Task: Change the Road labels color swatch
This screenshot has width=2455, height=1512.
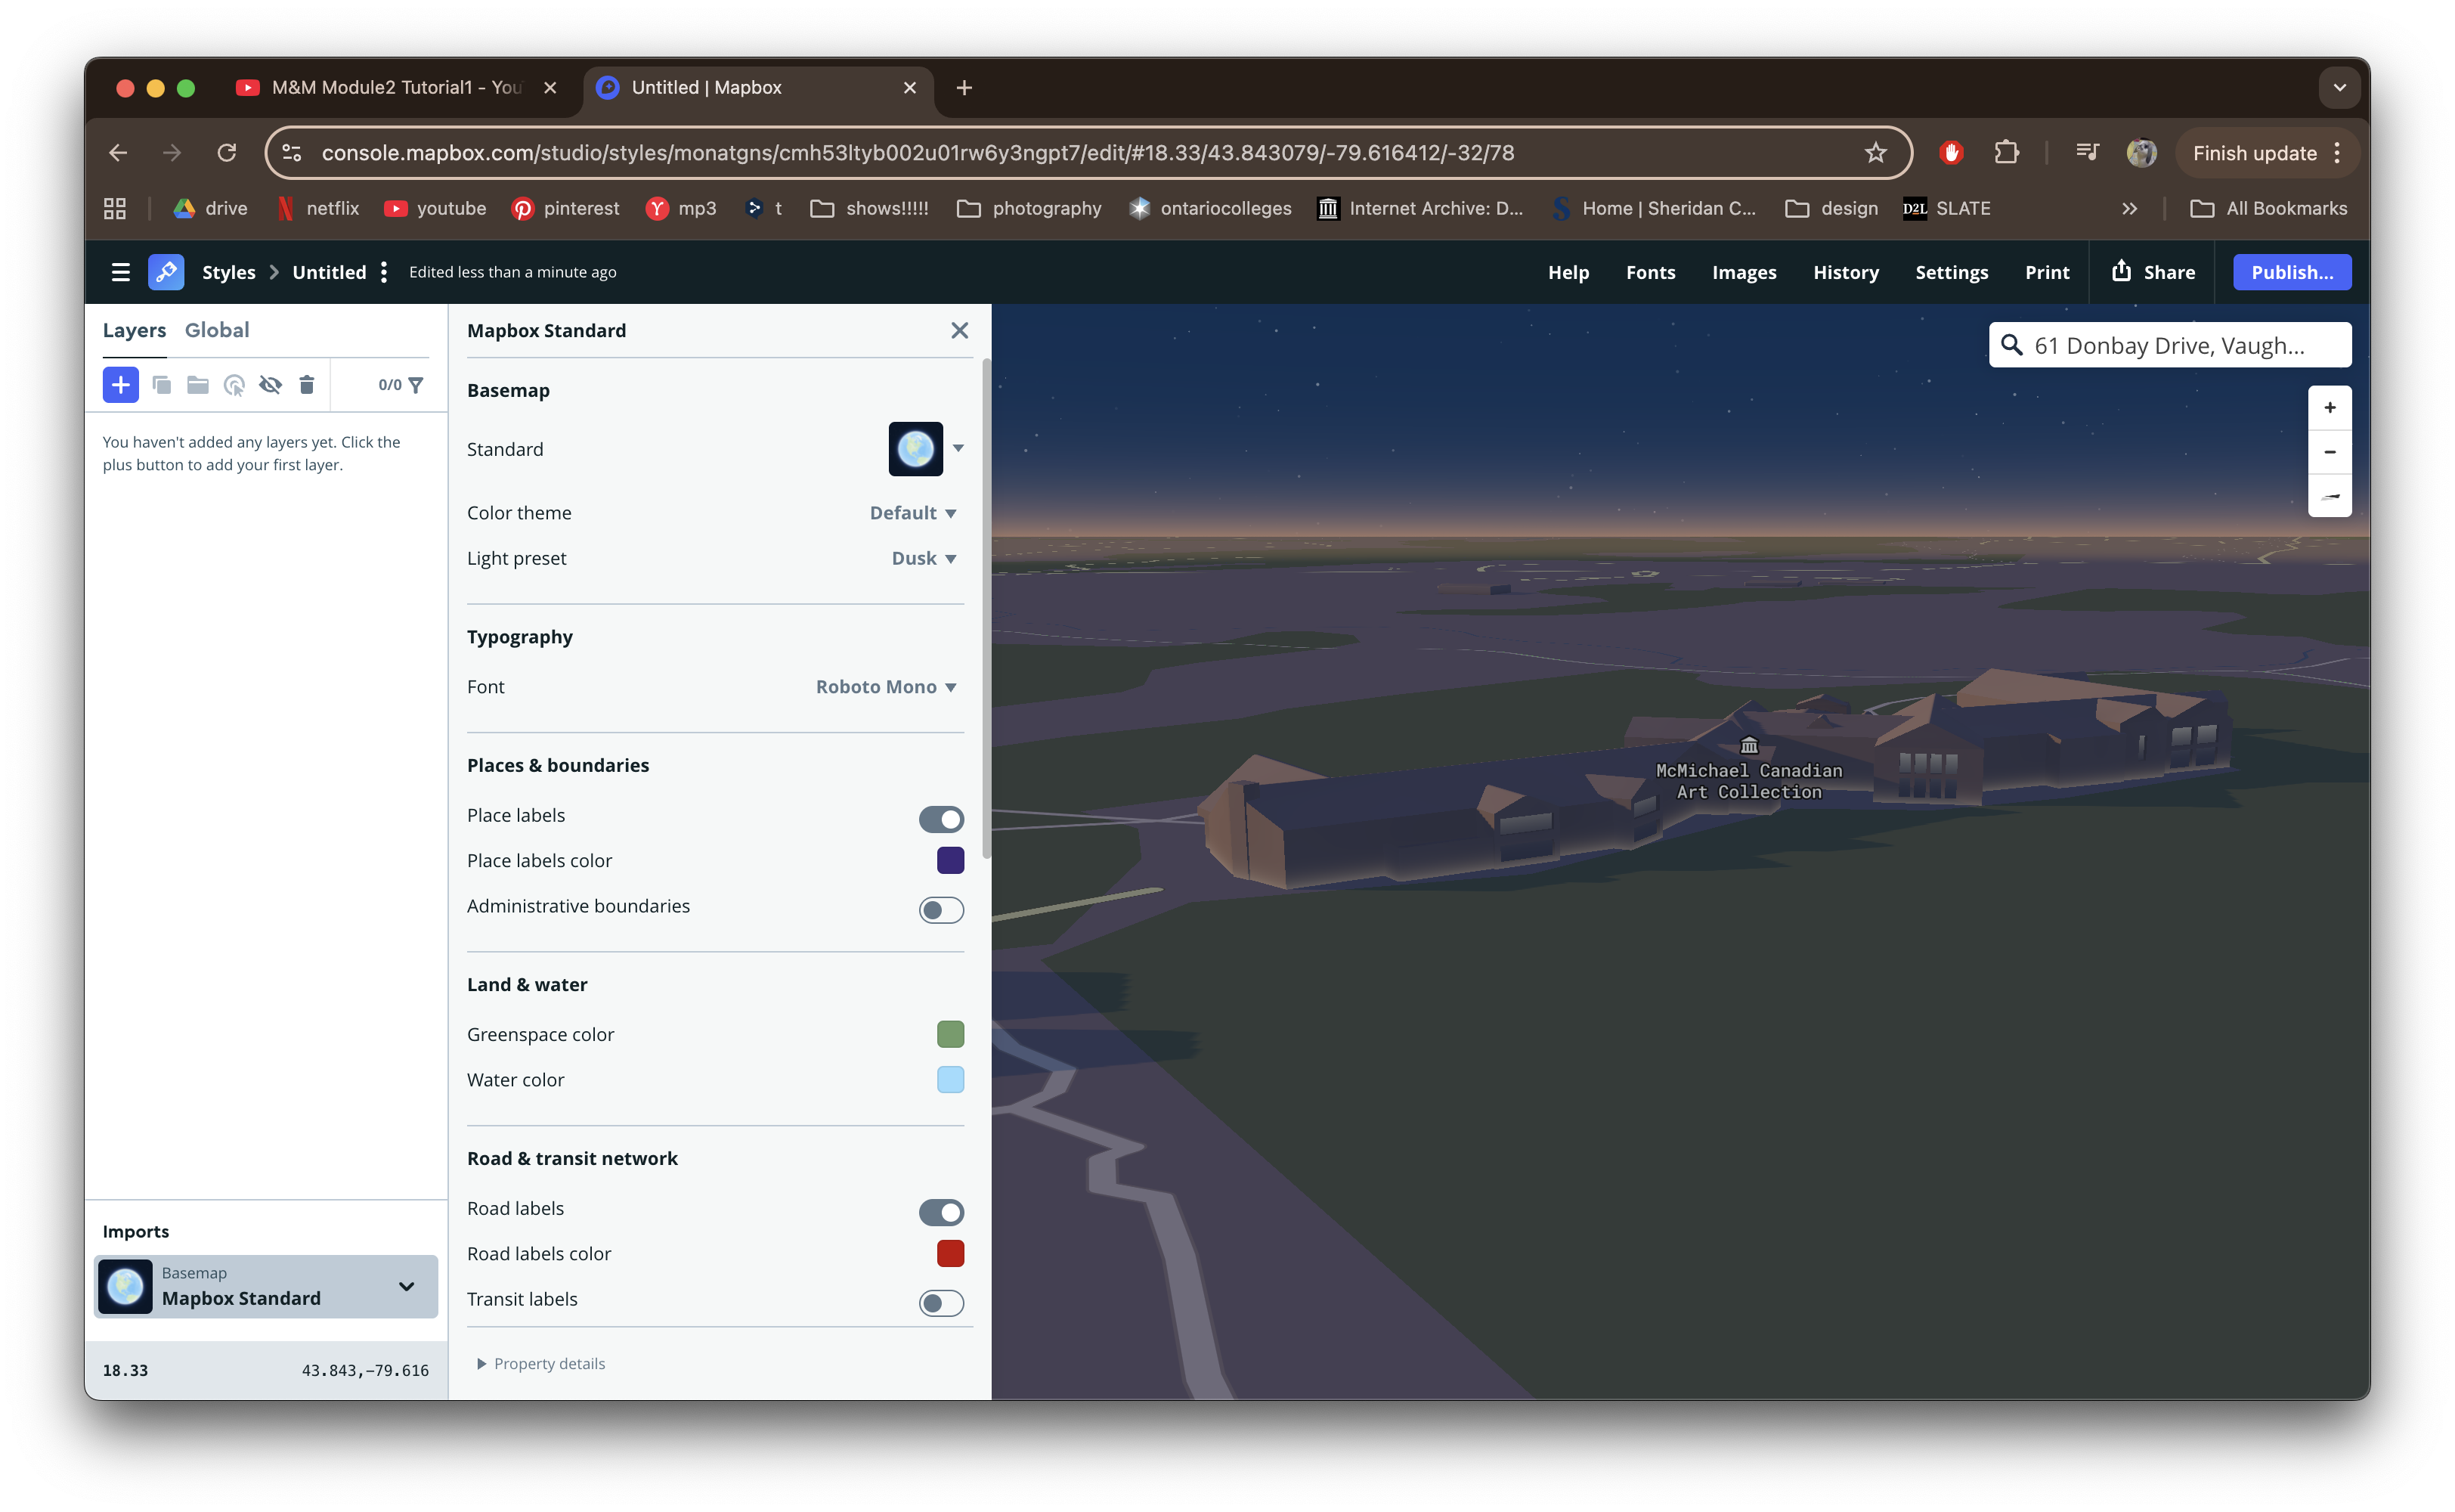Action: pyautogui.click(x=949, y=1253)
